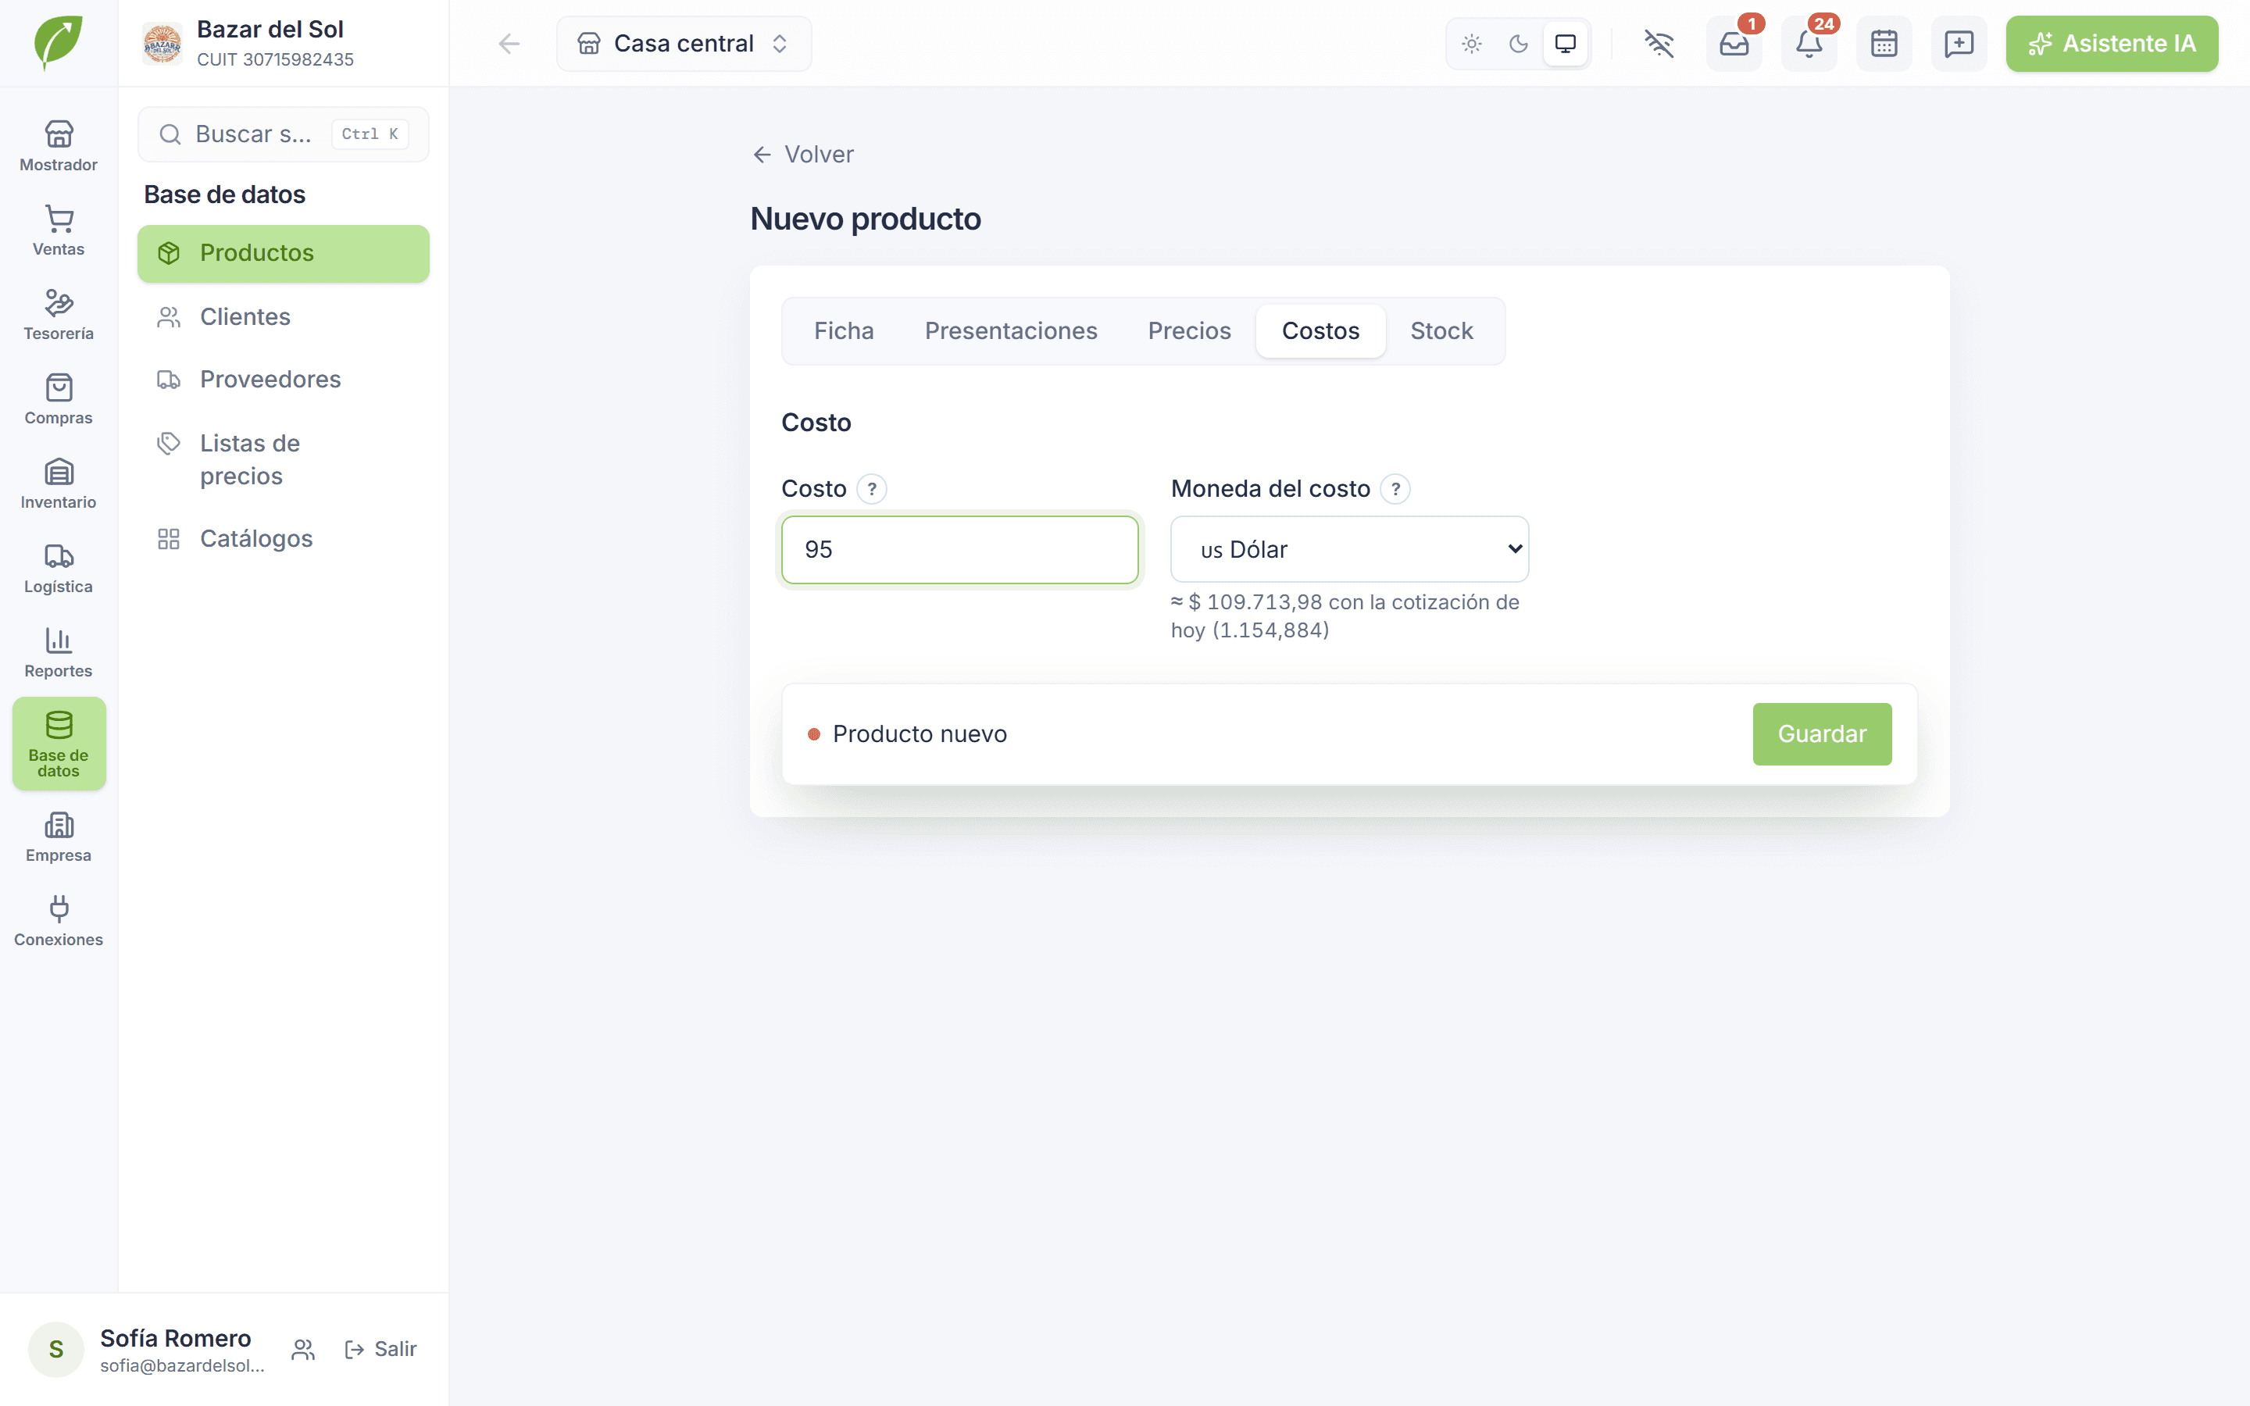Open Proveedores in the side menu
2250x1406 pixels.
283,380
